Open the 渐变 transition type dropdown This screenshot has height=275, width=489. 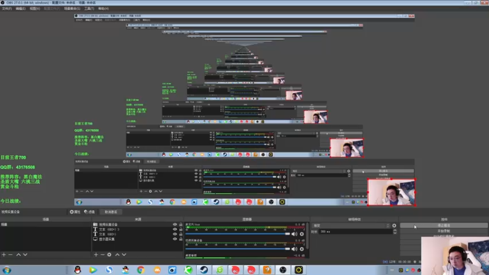click(351, 226)
